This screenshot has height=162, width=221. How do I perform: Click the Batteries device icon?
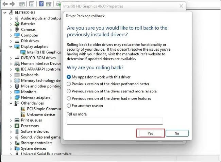(17, 24)
